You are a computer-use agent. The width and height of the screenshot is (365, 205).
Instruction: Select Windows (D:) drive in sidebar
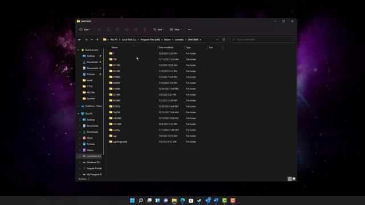point(93,162)
